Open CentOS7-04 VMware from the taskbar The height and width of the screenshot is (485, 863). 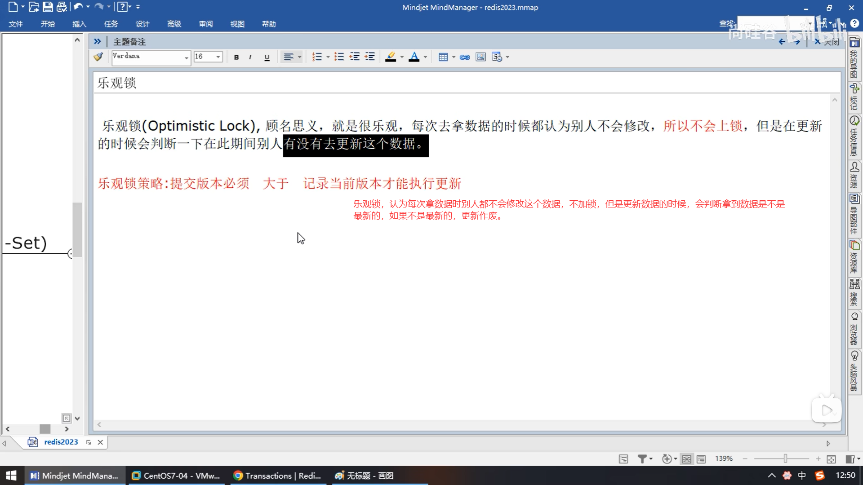pyautogui.click(x=176, y=476)
